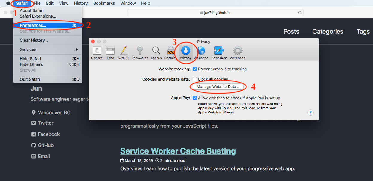
Task: Open the Categories page link
Action: tap(328, 32)
